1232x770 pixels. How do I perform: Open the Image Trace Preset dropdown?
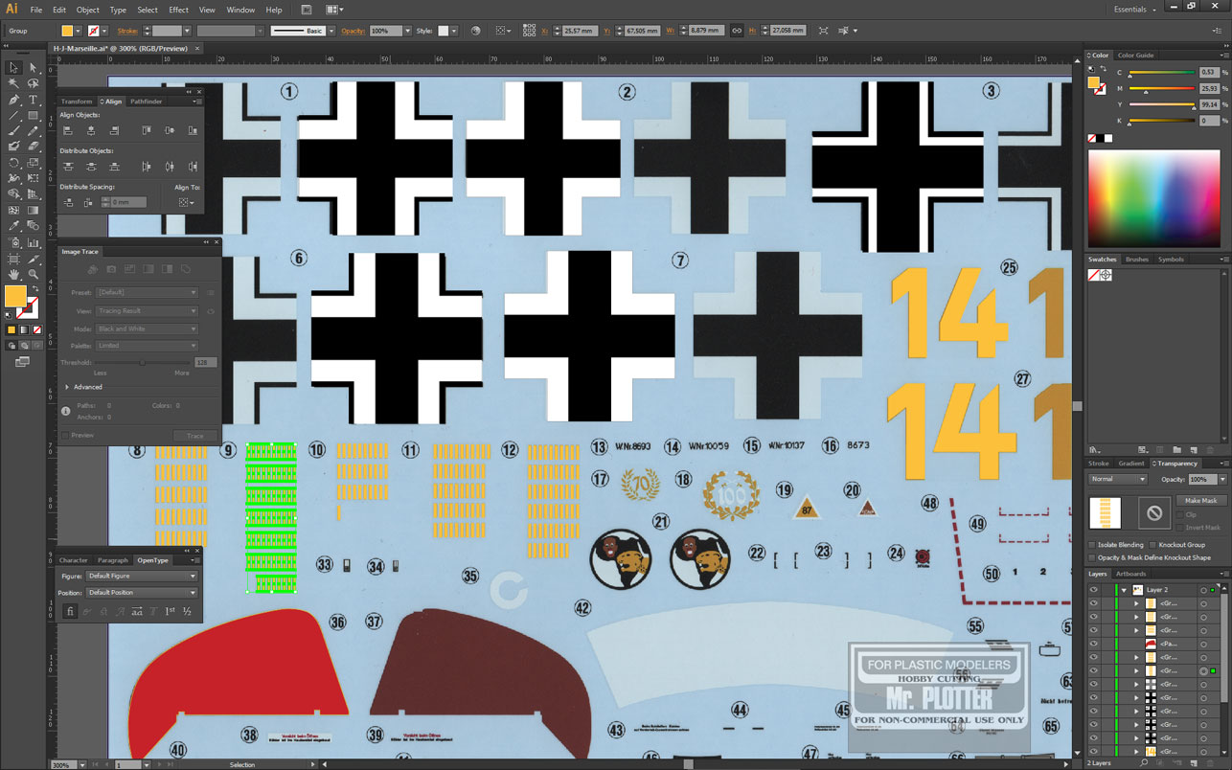point(148,292)
